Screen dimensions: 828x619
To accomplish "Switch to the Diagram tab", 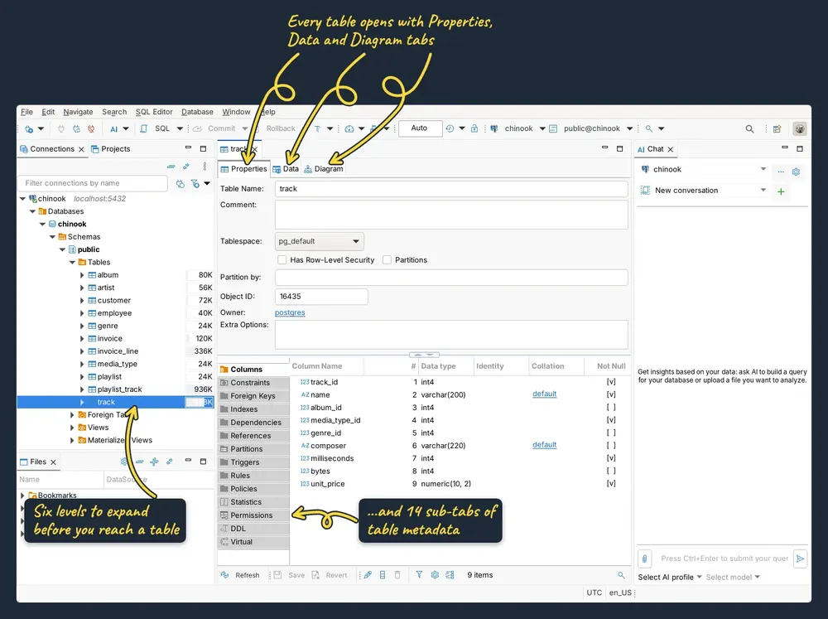I will tap(323, 168).
